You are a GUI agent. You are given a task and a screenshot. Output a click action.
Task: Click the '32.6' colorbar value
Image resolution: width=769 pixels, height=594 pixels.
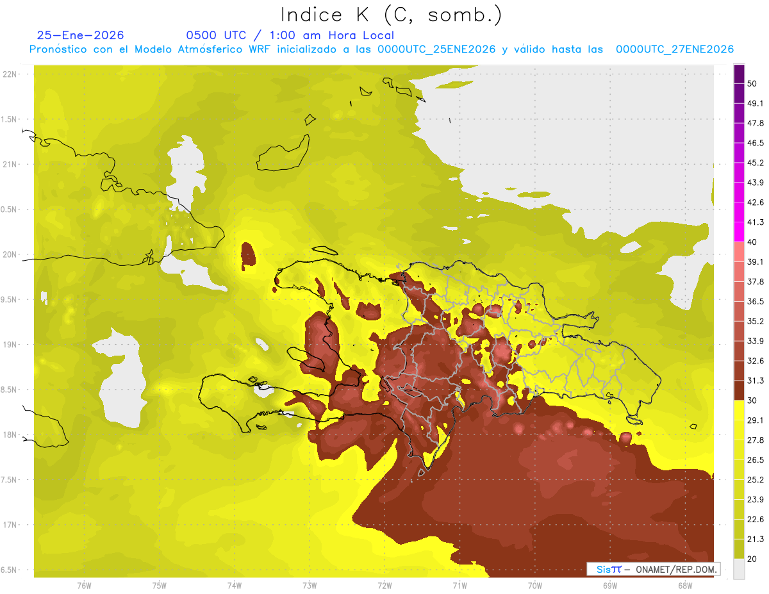756,361
